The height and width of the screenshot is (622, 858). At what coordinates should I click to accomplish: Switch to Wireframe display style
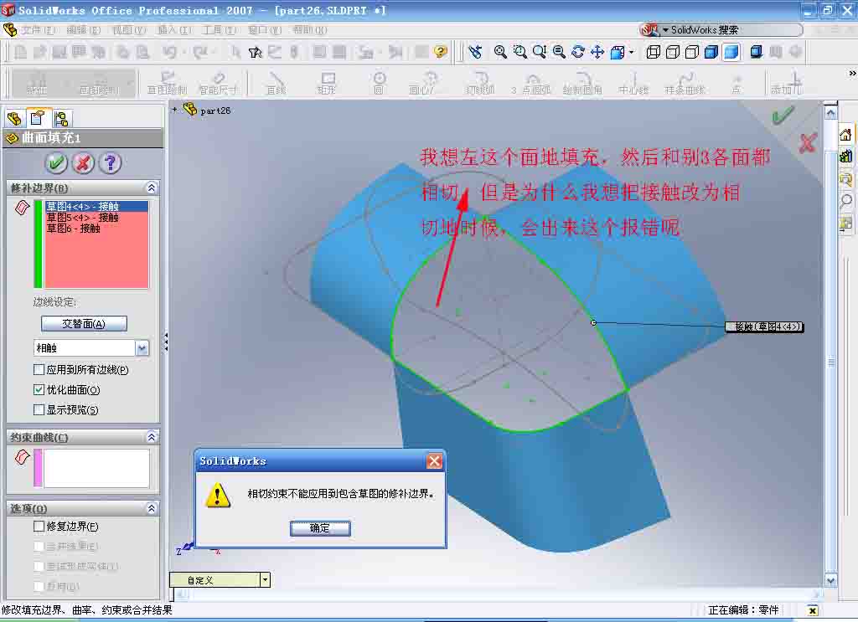[x=654, y=52]
